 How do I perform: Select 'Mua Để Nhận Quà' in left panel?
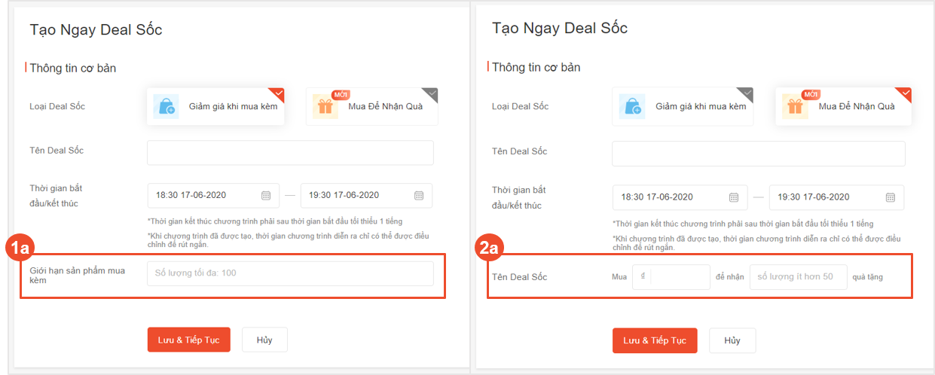click(385, 106)
